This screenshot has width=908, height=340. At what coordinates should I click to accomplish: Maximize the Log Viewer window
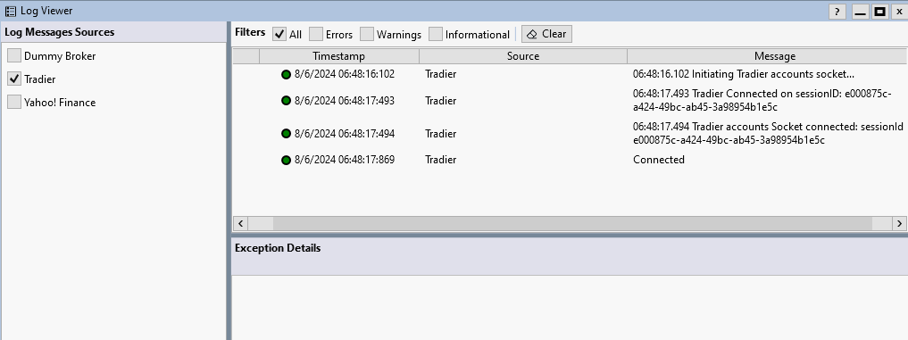880,12
